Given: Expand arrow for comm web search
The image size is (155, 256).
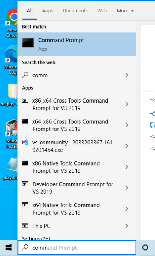Looking at the screenshot, I should [x=127, y=75].
